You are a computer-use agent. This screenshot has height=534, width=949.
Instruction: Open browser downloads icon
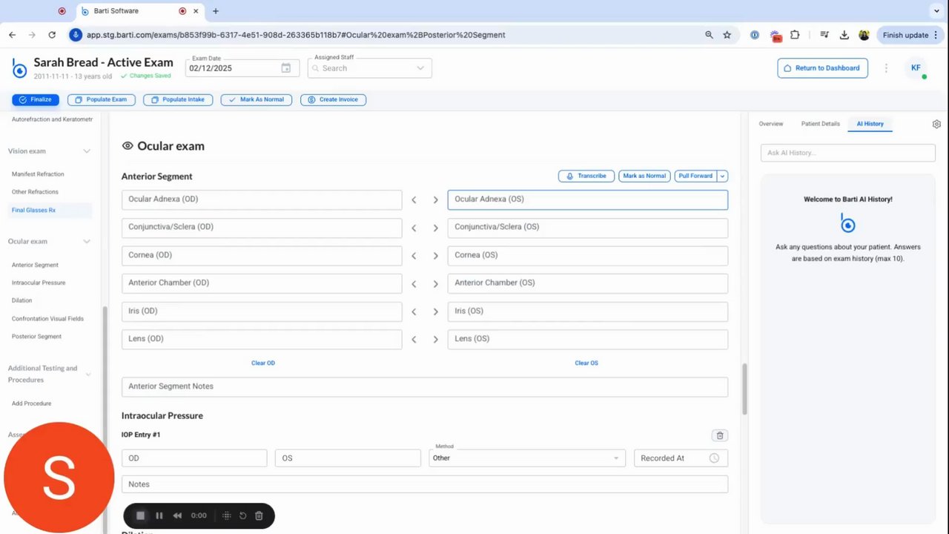[844, 35]
